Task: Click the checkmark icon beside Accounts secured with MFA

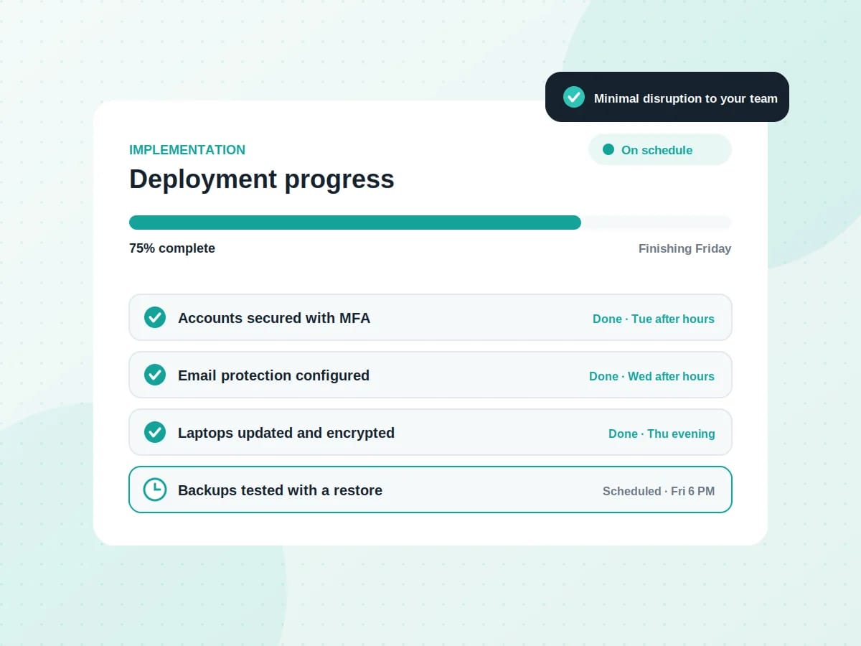Action: (x=155, y=317)
